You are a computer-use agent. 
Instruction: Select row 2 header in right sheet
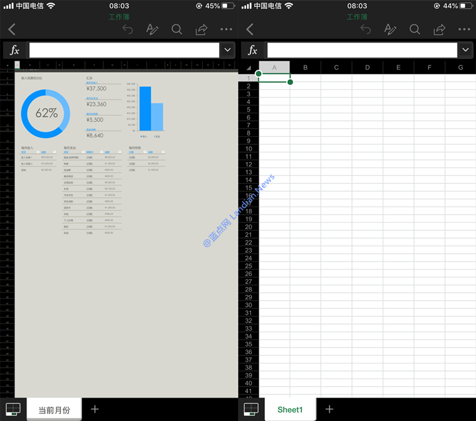point(248,86)
